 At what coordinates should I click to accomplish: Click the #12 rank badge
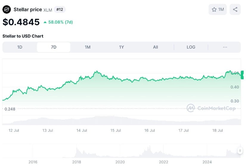[x=60, y=10]
